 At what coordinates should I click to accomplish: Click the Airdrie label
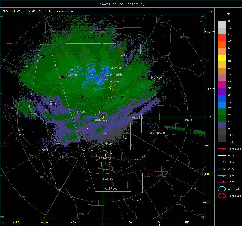tap(106, 144)
